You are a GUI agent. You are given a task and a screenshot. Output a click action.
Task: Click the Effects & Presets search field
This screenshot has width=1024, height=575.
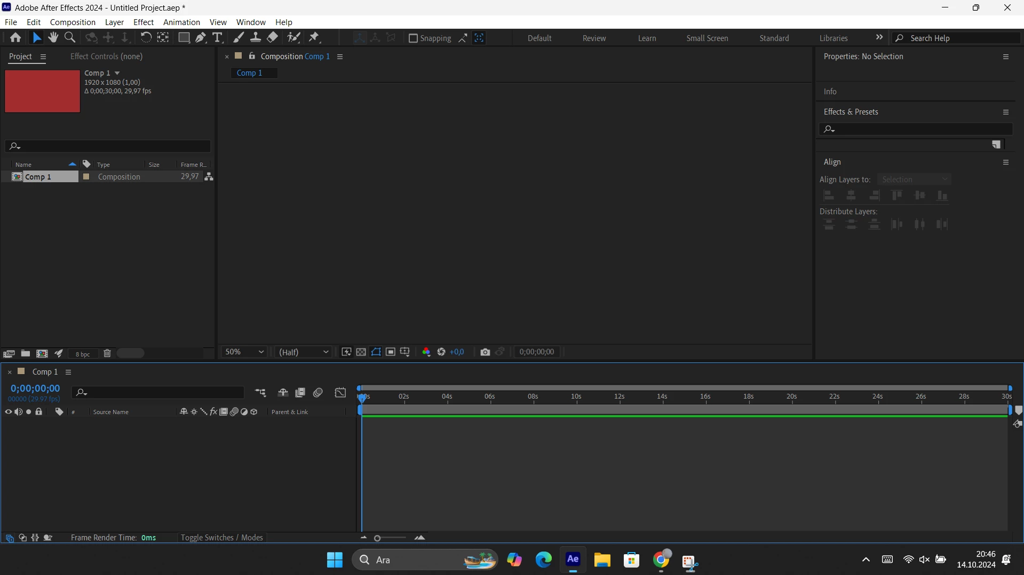tap(916, 129)
